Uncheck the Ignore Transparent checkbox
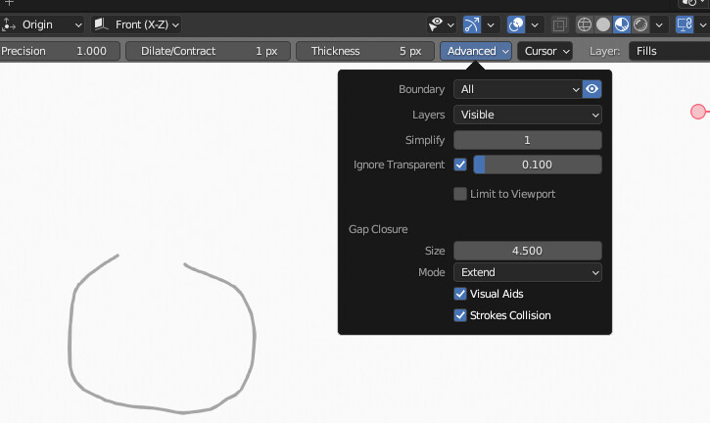This screenshot has width=710, height=423. click(x=460, y=164)
